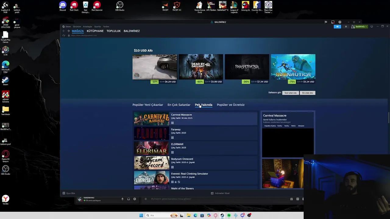Open Google Play Games desktop icon
This screenshot has width=390, height=219.
[x=5, y=37]
